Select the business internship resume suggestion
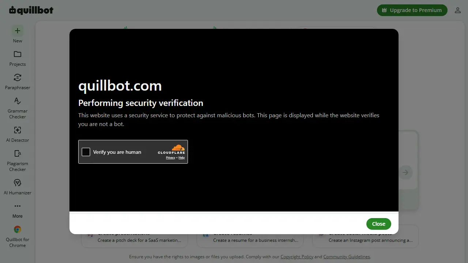 click(x=250, y=237)
